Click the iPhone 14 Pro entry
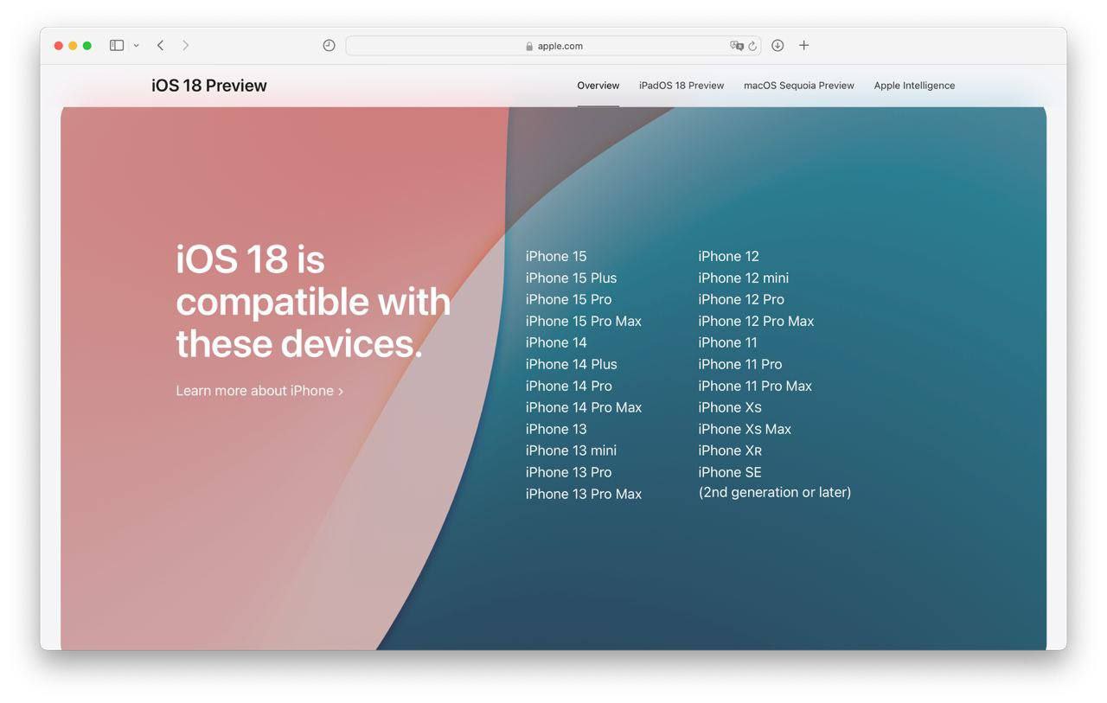The width and height of the screenshot is (1107, 703). tap(568, 386)
